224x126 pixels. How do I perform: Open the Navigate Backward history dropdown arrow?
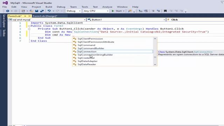[12, 11]
